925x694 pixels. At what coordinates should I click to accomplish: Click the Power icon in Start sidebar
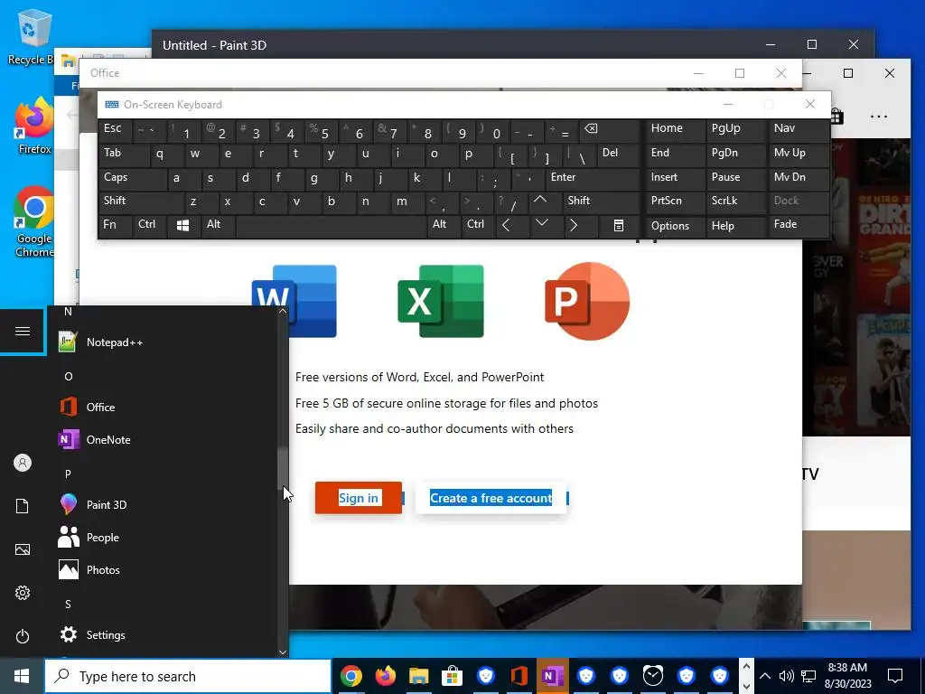[23, 636]
